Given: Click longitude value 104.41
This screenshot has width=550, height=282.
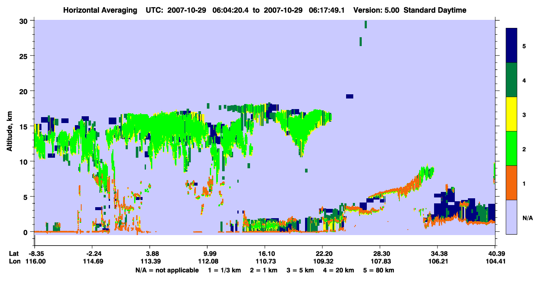Looking at the screenshot, I should coord(495,262).
